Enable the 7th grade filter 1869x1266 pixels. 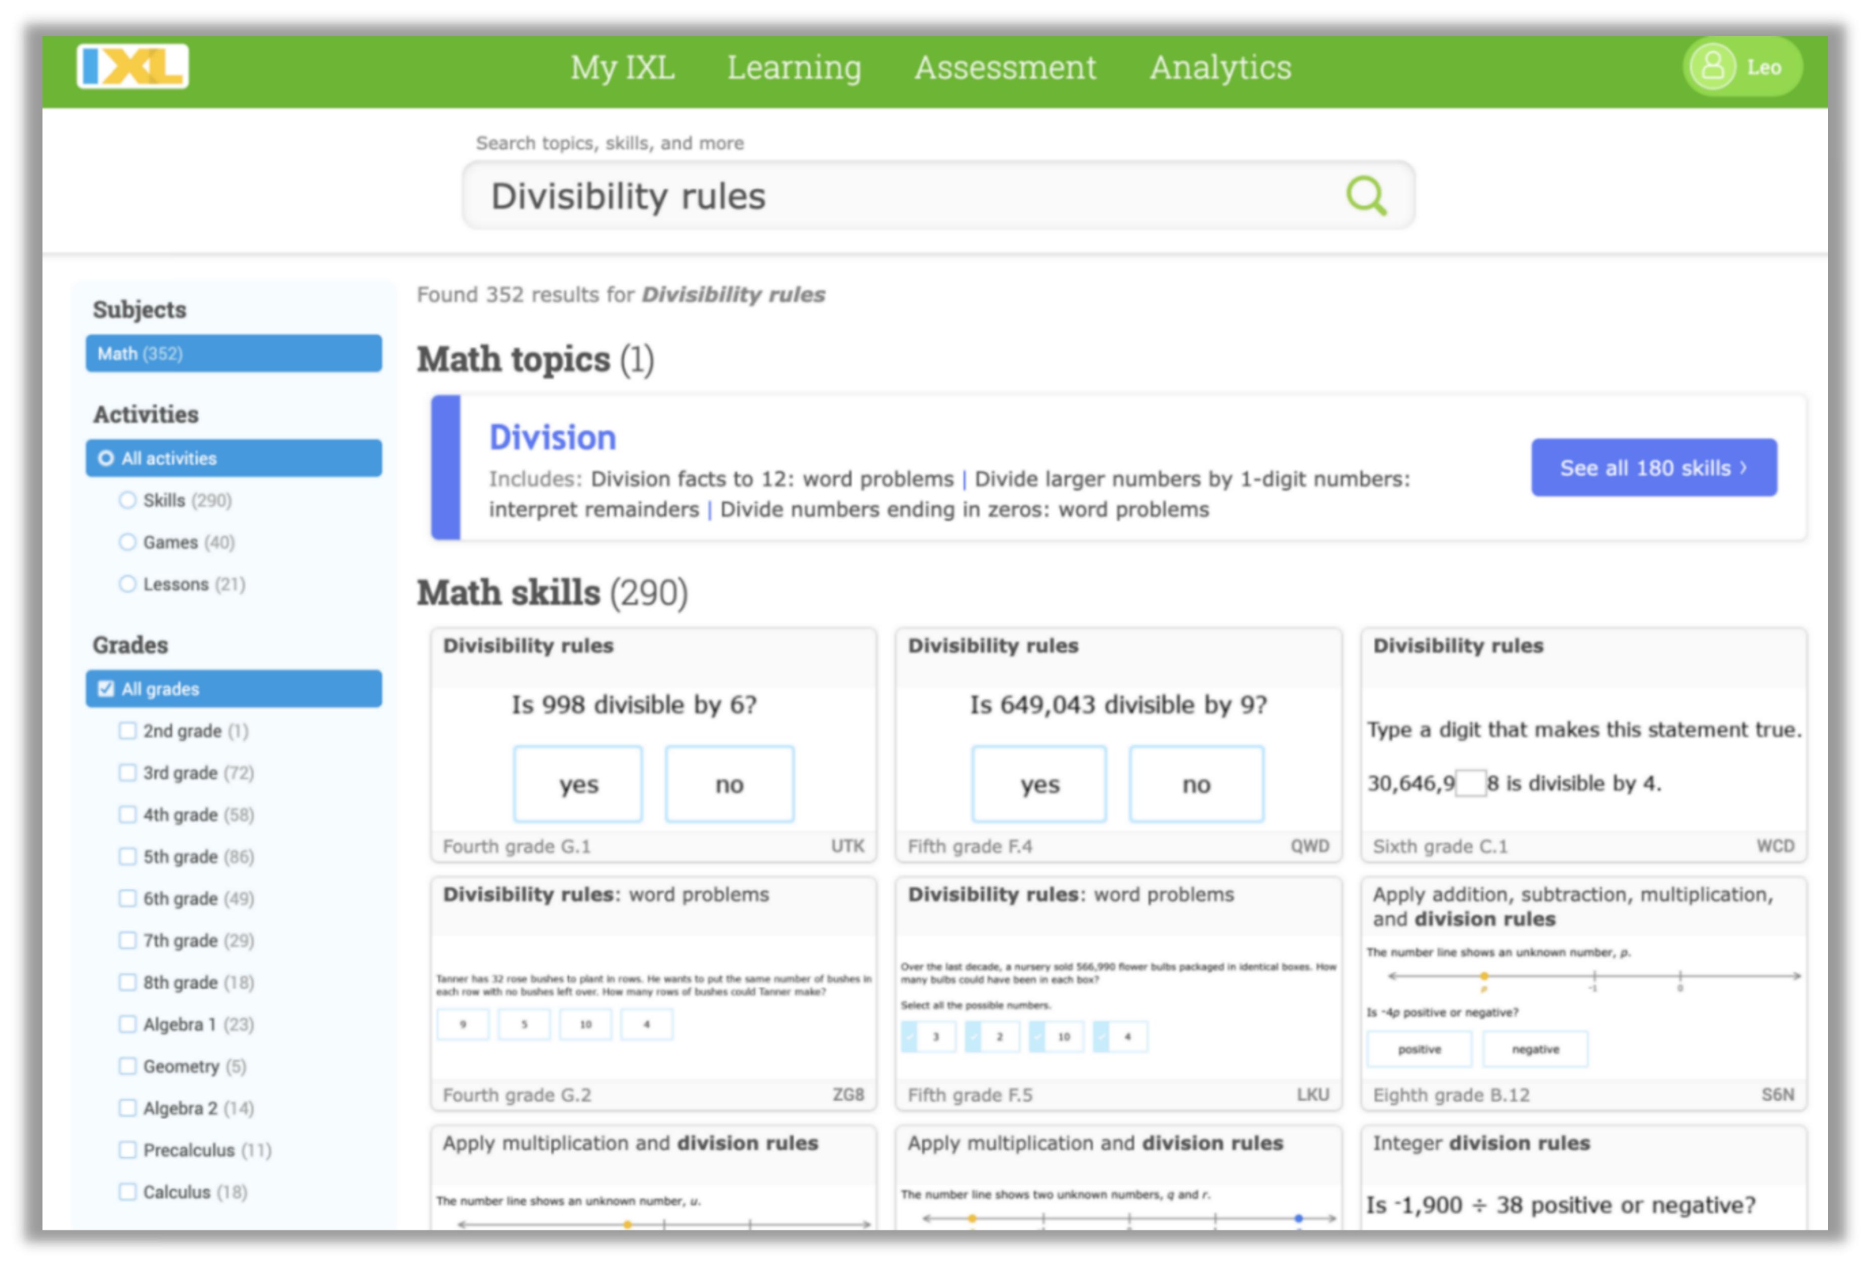pos(127,939)
